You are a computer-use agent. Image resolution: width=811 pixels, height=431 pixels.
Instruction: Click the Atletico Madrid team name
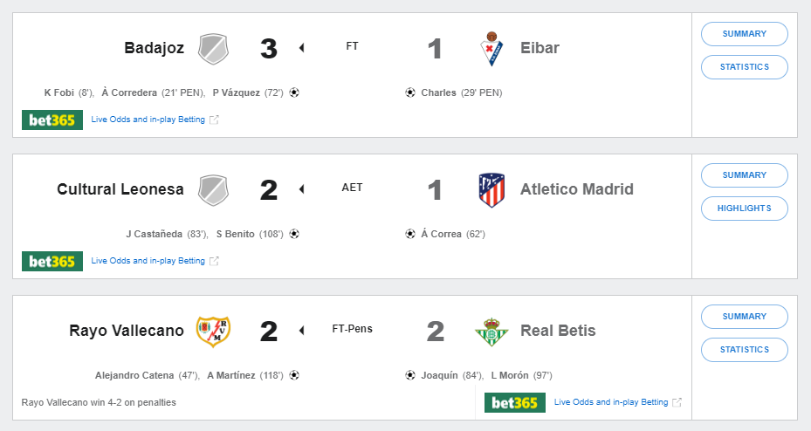pyautogui.click(x=576, y=189)
